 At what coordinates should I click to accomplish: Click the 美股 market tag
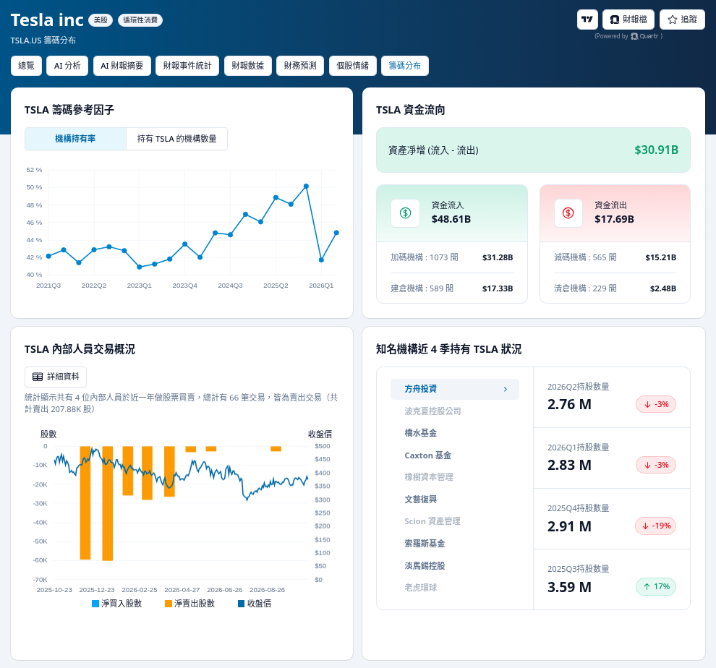(x=101, y=20)
